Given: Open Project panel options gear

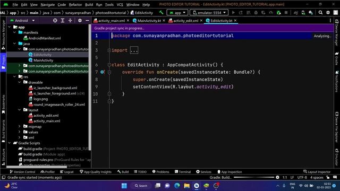Looking at the screenshot, I should pos(80,20).
